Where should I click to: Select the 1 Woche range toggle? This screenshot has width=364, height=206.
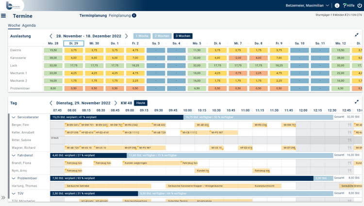tap(142, 36)
